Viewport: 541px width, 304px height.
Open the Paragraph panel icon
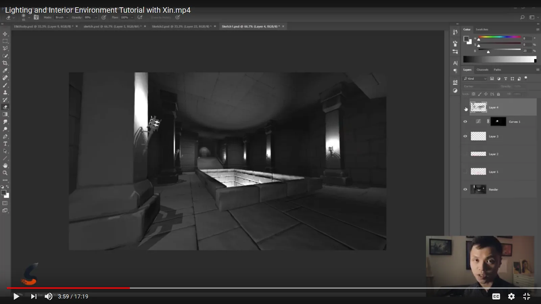(455, 71)
